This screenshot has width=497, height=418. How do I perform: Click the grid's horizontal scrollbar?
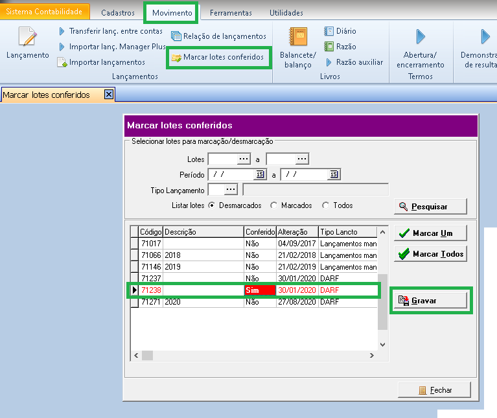pyautogui.click(x=254, y=355)
